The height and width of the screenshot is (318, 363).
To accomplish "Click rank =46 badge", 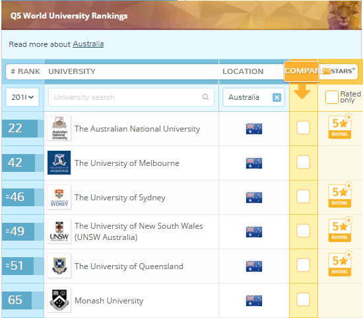I will click(18, 197).
